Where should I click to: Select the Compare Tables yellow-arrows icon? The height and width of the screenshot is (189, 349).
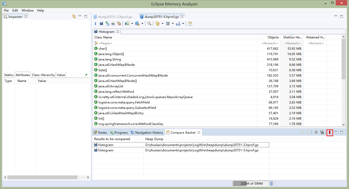[x=190, y=23]
